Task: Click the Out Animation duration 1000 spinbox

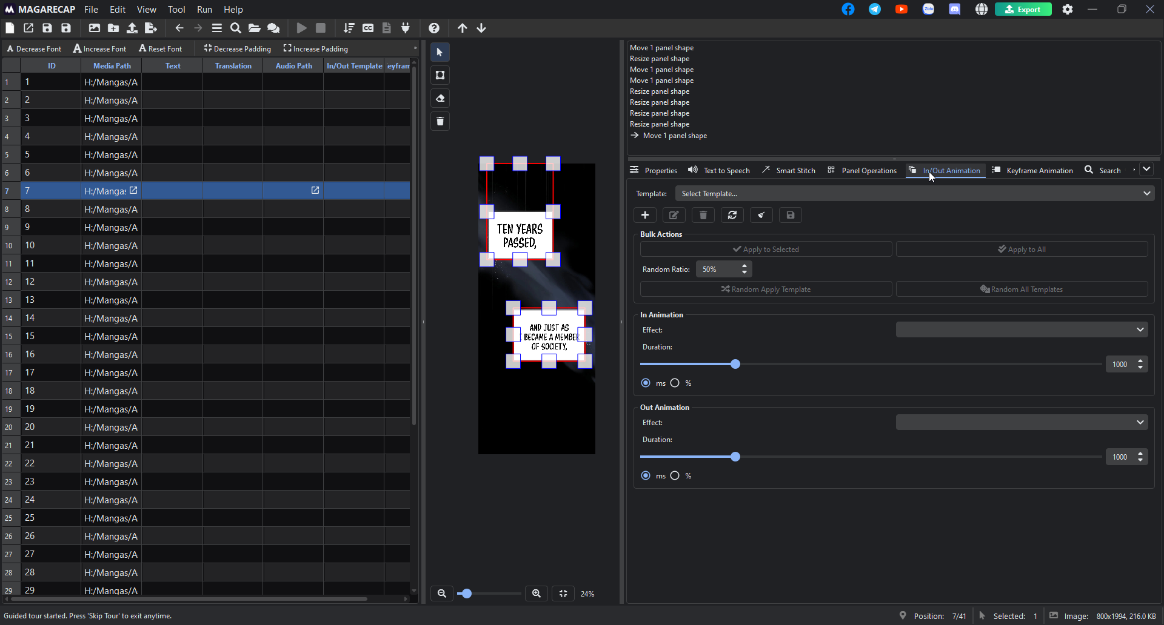Action: (x=1126, y=457)
